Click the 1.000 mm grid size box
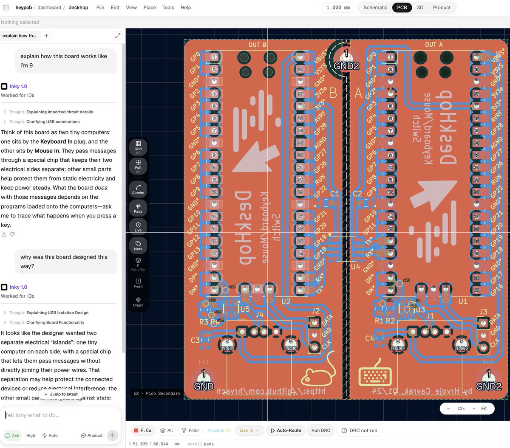 (338, 8)
